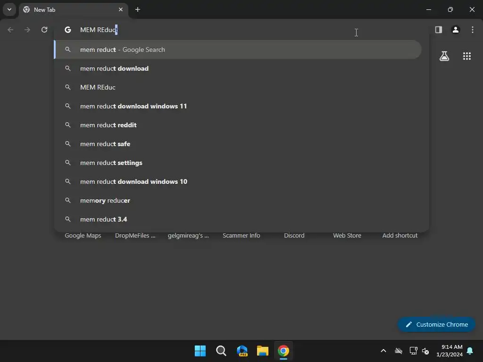Open the notifications bell icon
This screenshot has width=483, height=362.
click(470, 351)
